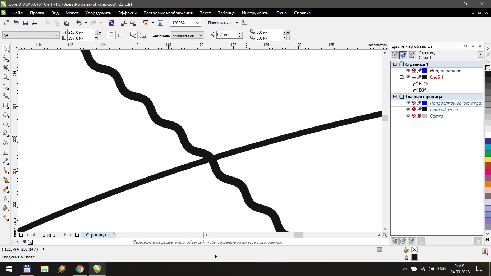Switch to the Страница 1 page tab
491x276 pixels.
(x=98, y=235)
